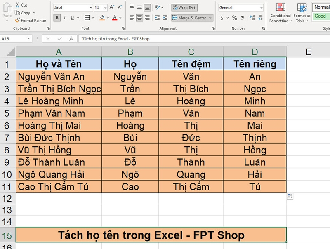The width and height of the screenshot is (330, 249).
Task: Apply Comma Style format
Action: tap(243, 18)
